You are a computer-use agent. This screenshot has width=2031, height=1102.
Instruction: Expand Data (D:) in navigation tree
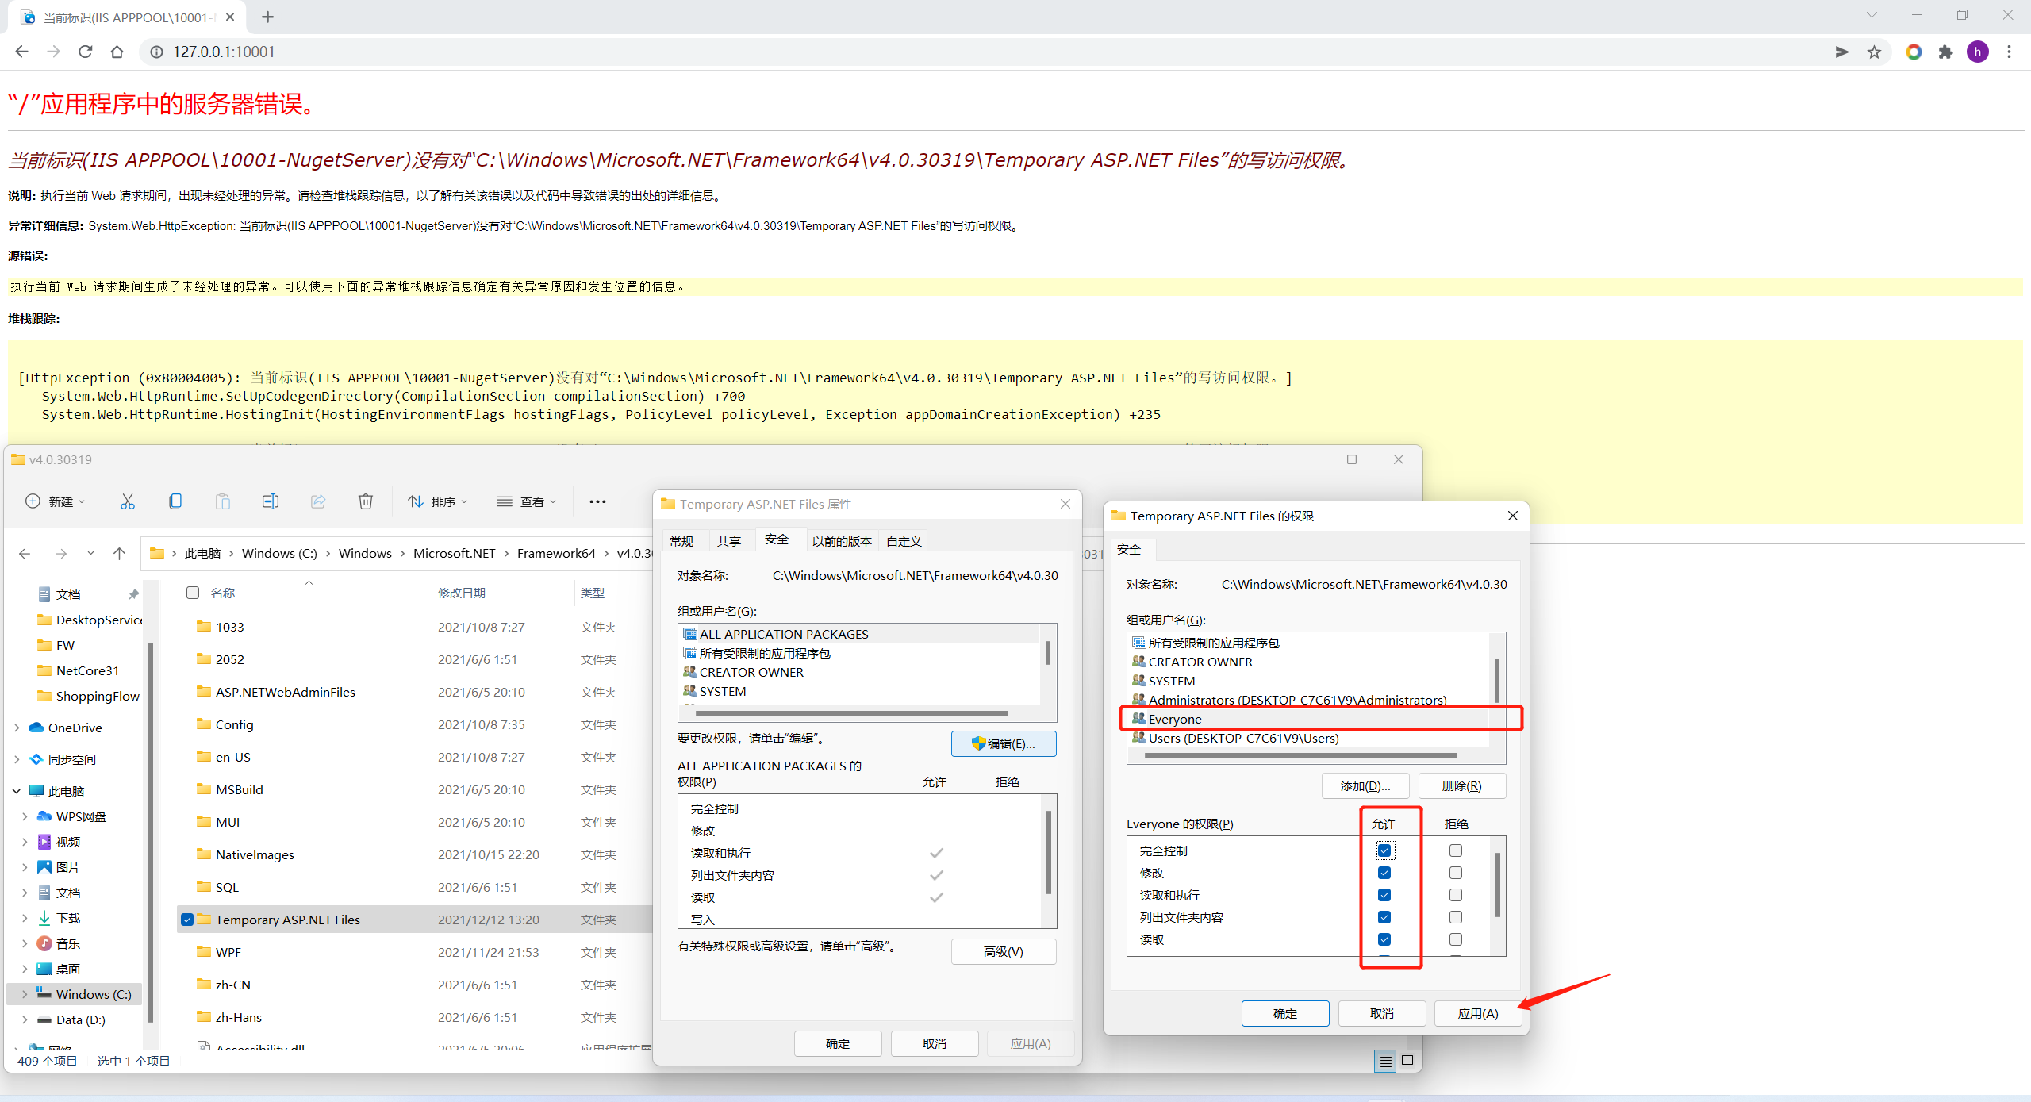click(x=25, y=1019)
